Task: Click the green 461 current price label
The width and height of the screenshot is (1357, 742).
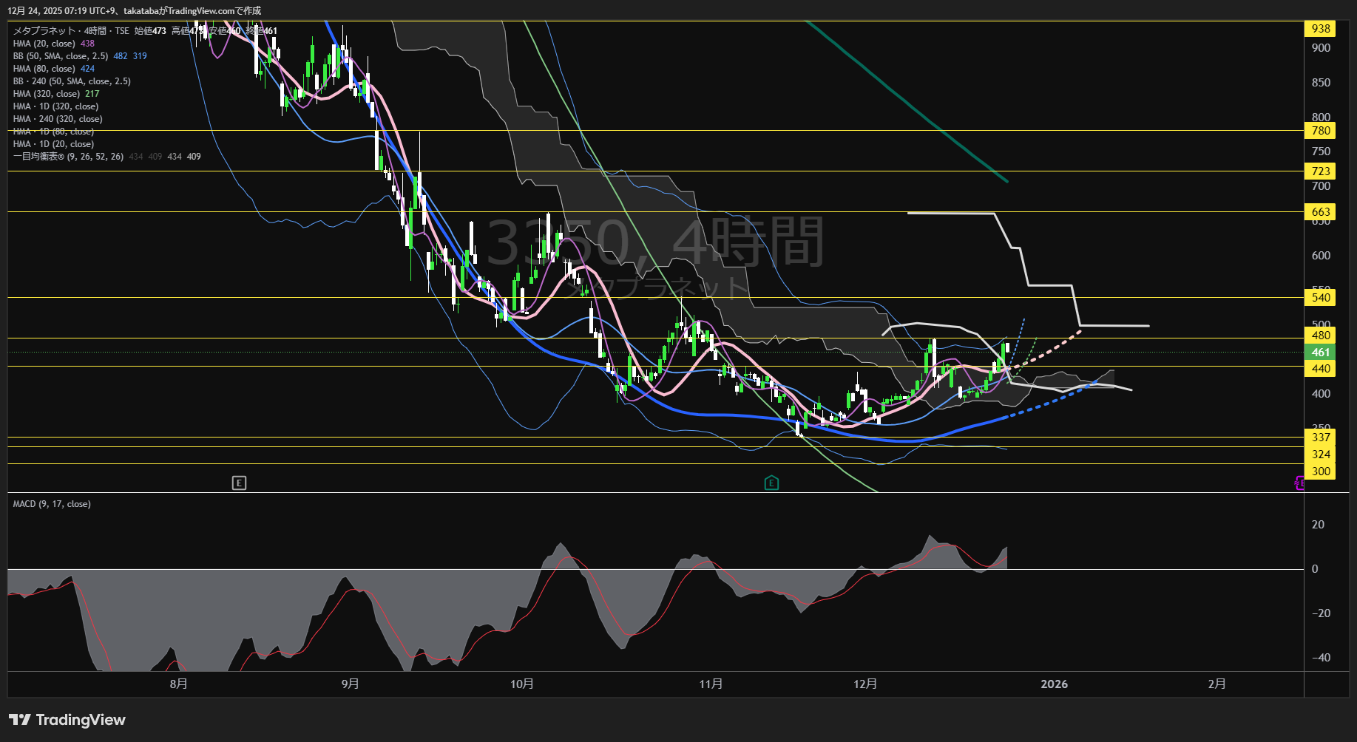Action: pos(1321,353)
